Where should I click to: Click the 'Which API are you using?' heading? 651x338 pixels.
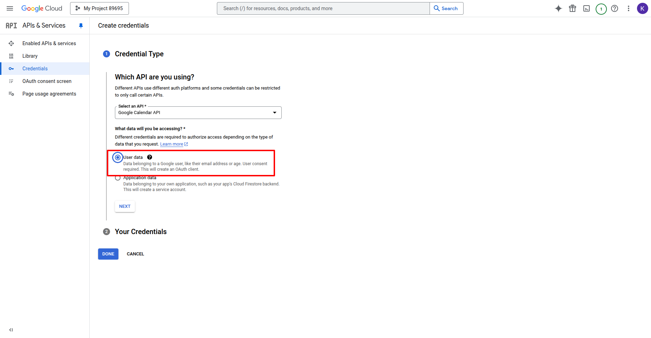point(155,77)
